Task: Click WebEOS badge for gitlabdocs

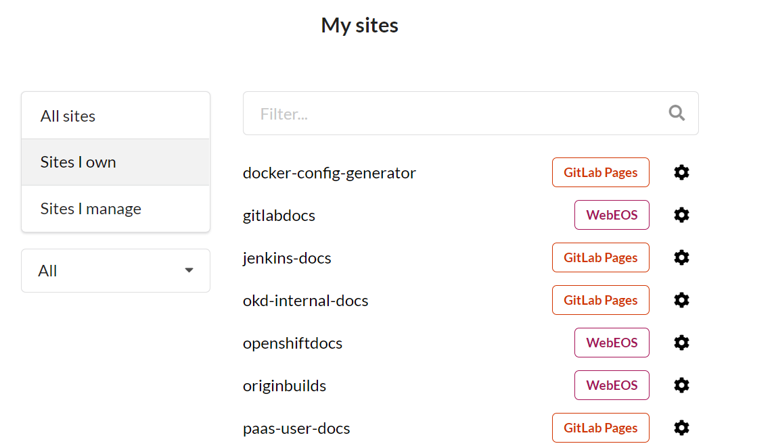Action: click(x=612, y=215)
